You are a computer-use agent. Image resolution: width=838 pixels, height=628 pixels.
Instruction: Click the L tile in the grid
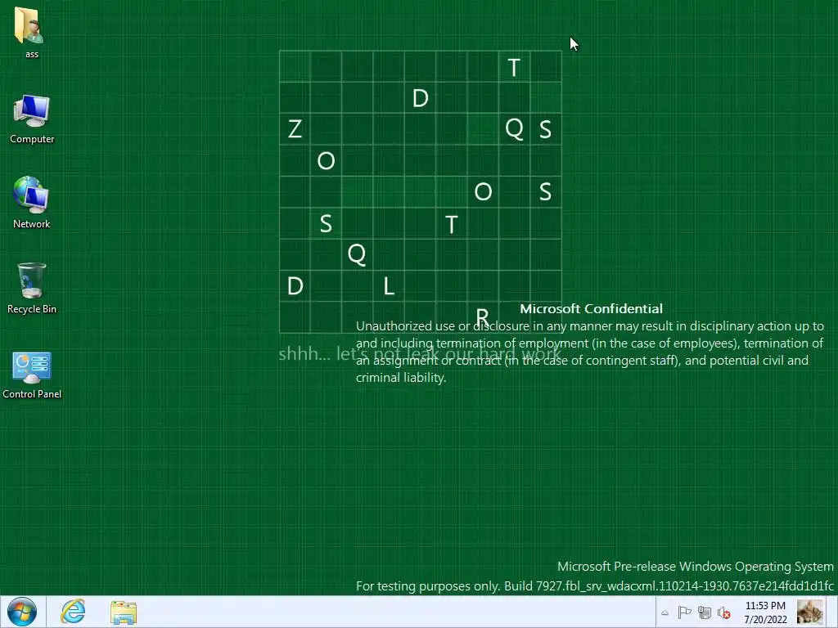coord(389,286)
